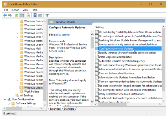Viewport: 167px width, 117px height.
Task: Select All Settings in the tree
Action: point(27,95)
